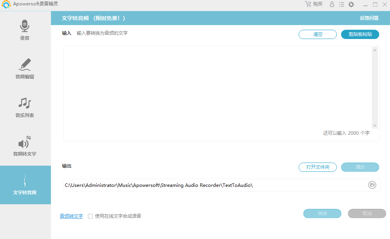Viewport: 390px width, 239px height.
Task: Open the 反馈问题 feedback link
Action: (369, 18)
